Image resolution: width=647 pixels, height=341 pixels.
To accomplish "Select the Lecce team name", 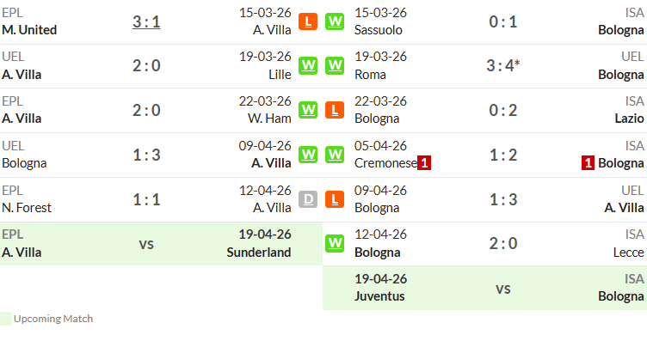I will pos(628,252).
